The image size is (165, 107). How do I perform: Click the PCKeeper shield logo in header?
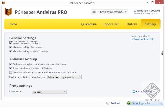pyautogui.click(x=8, y=12)
